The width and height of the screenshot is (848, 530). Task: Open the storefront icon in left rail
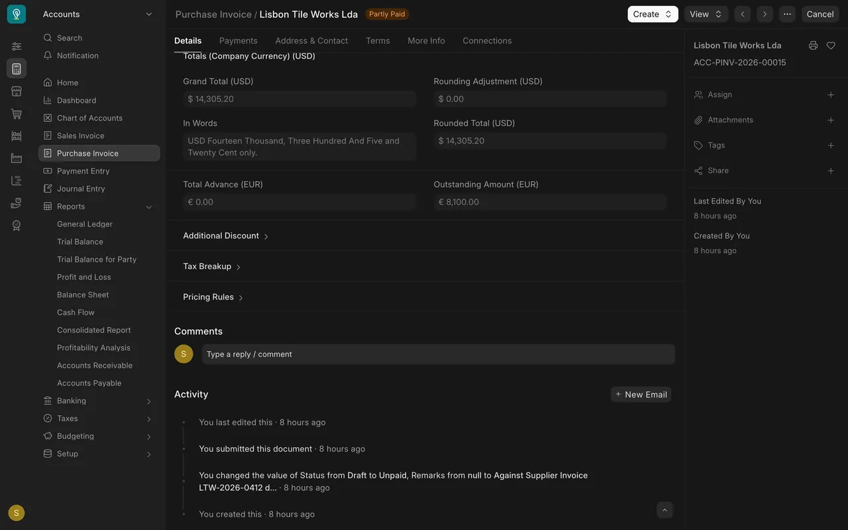point(17,91)
